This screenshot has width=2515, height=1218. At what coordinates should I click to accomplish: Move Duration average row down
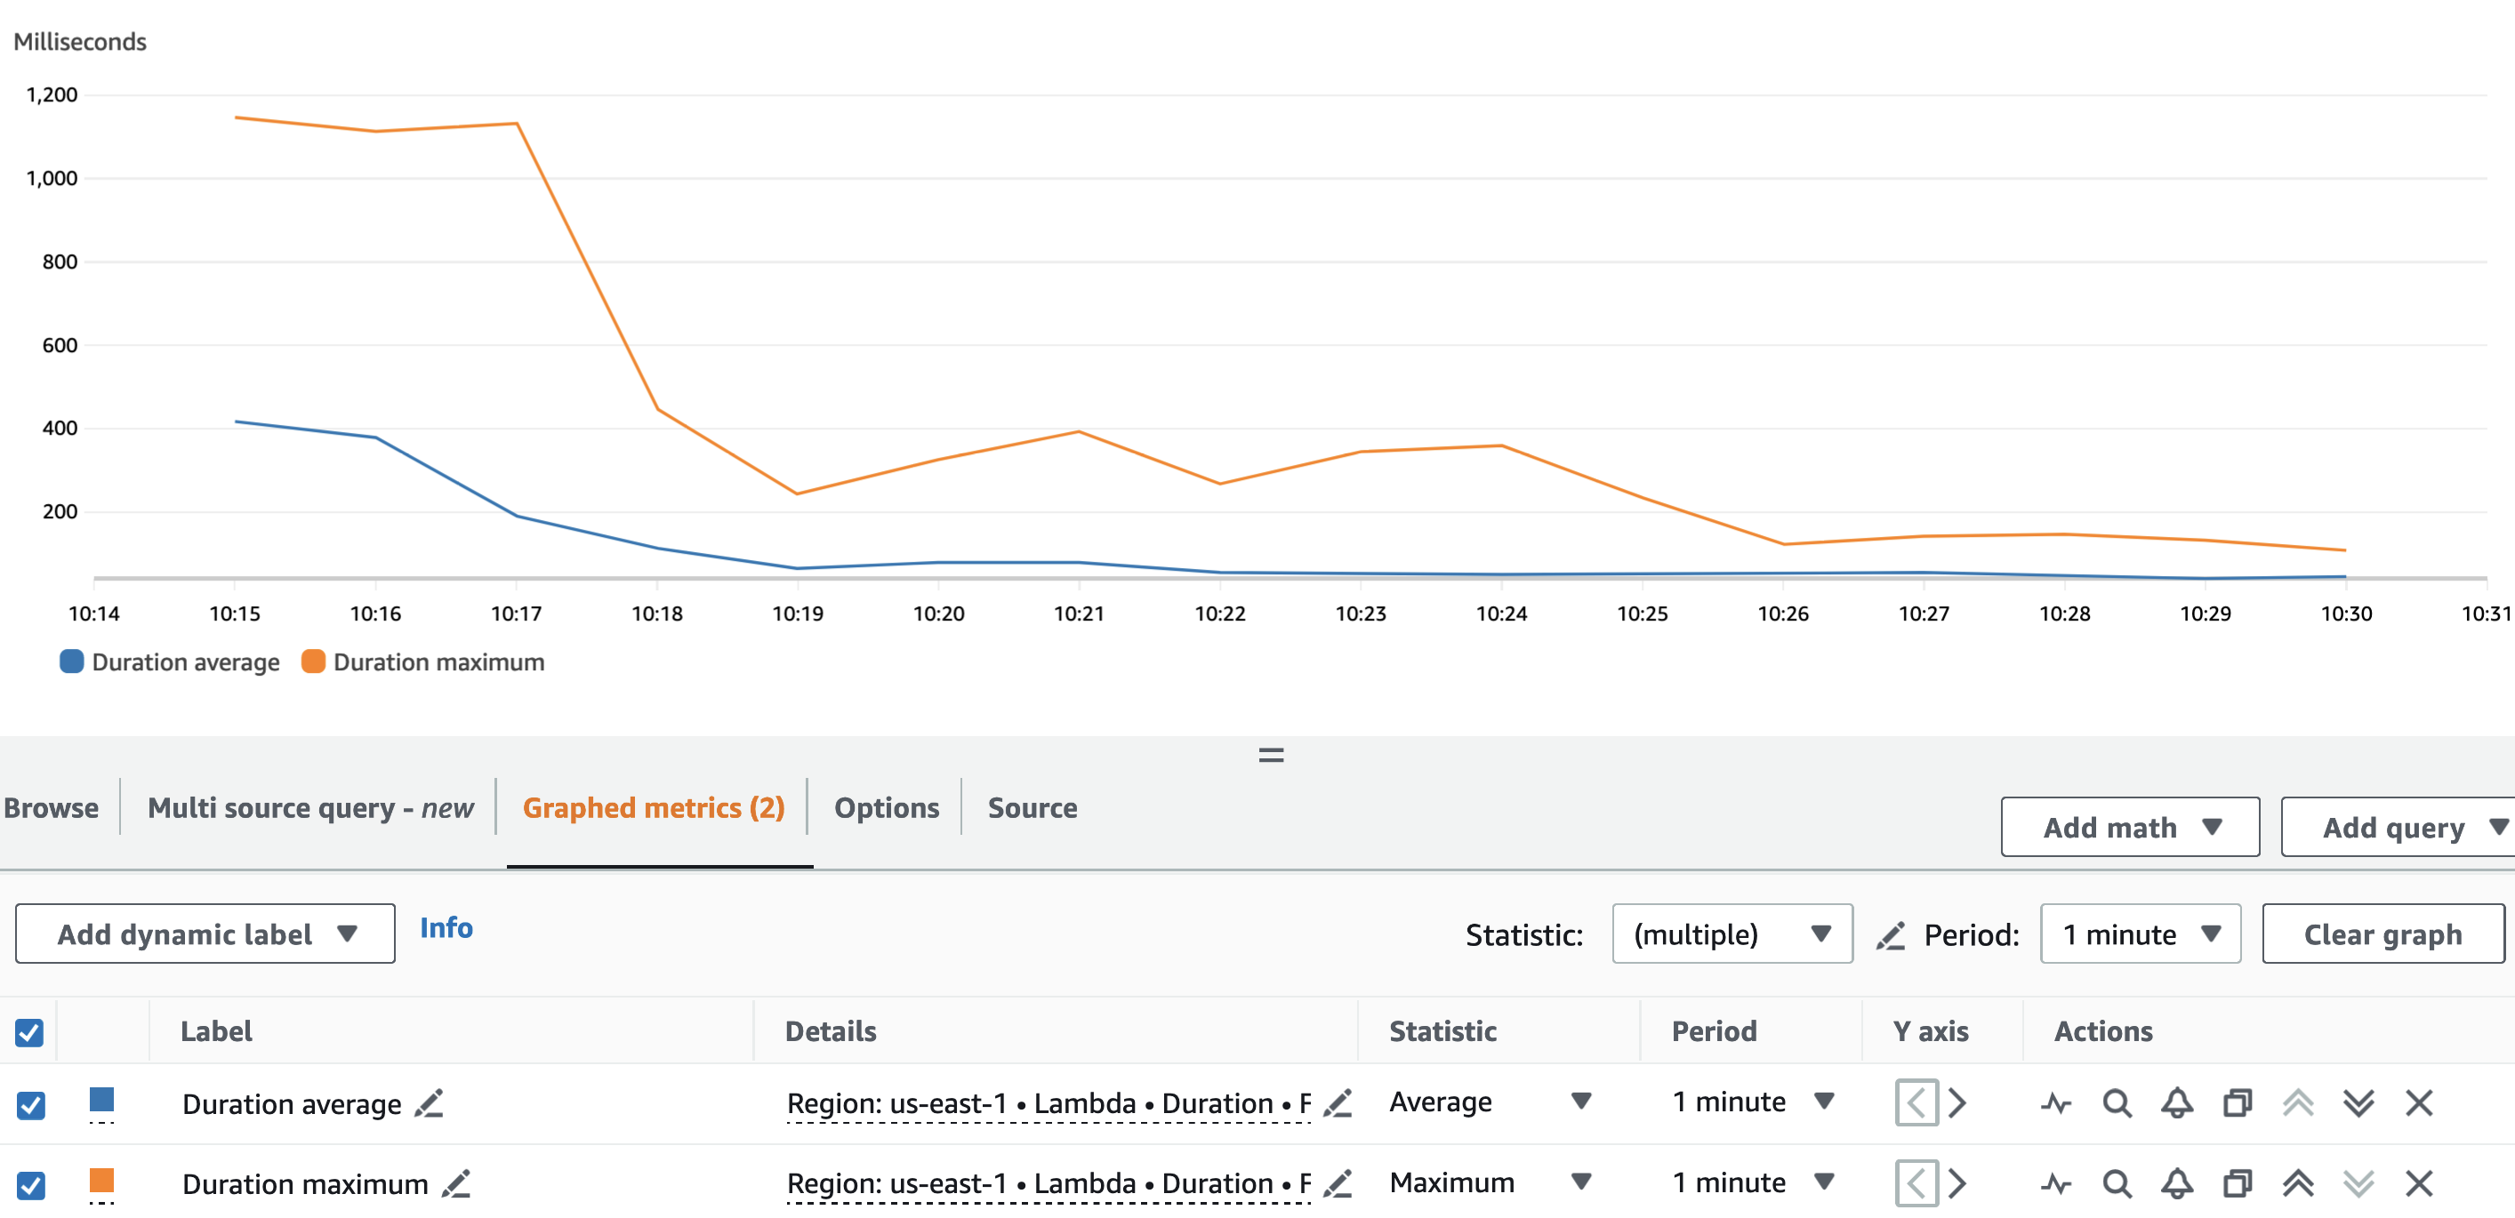2358,1104
